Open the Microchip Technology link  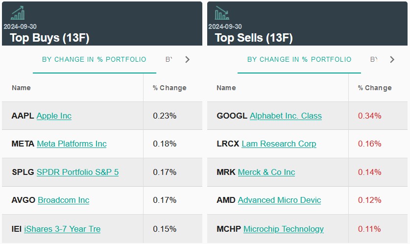click(x=284, y=229)
